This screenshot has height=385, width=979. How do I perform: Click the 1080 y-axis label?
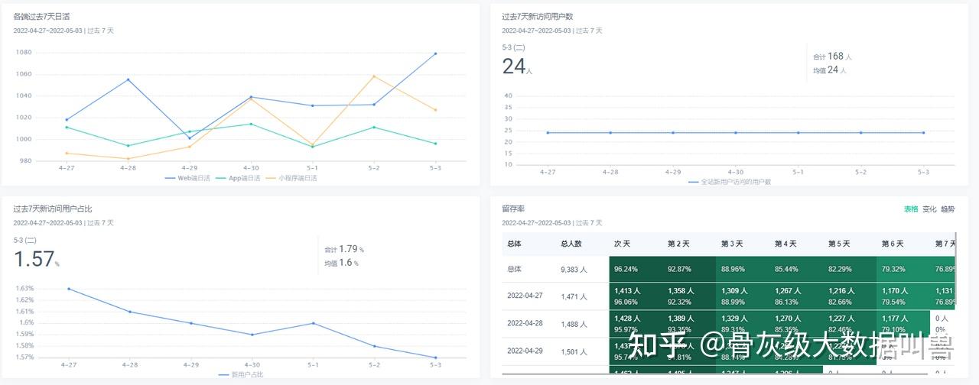click(x=23, y=52)
